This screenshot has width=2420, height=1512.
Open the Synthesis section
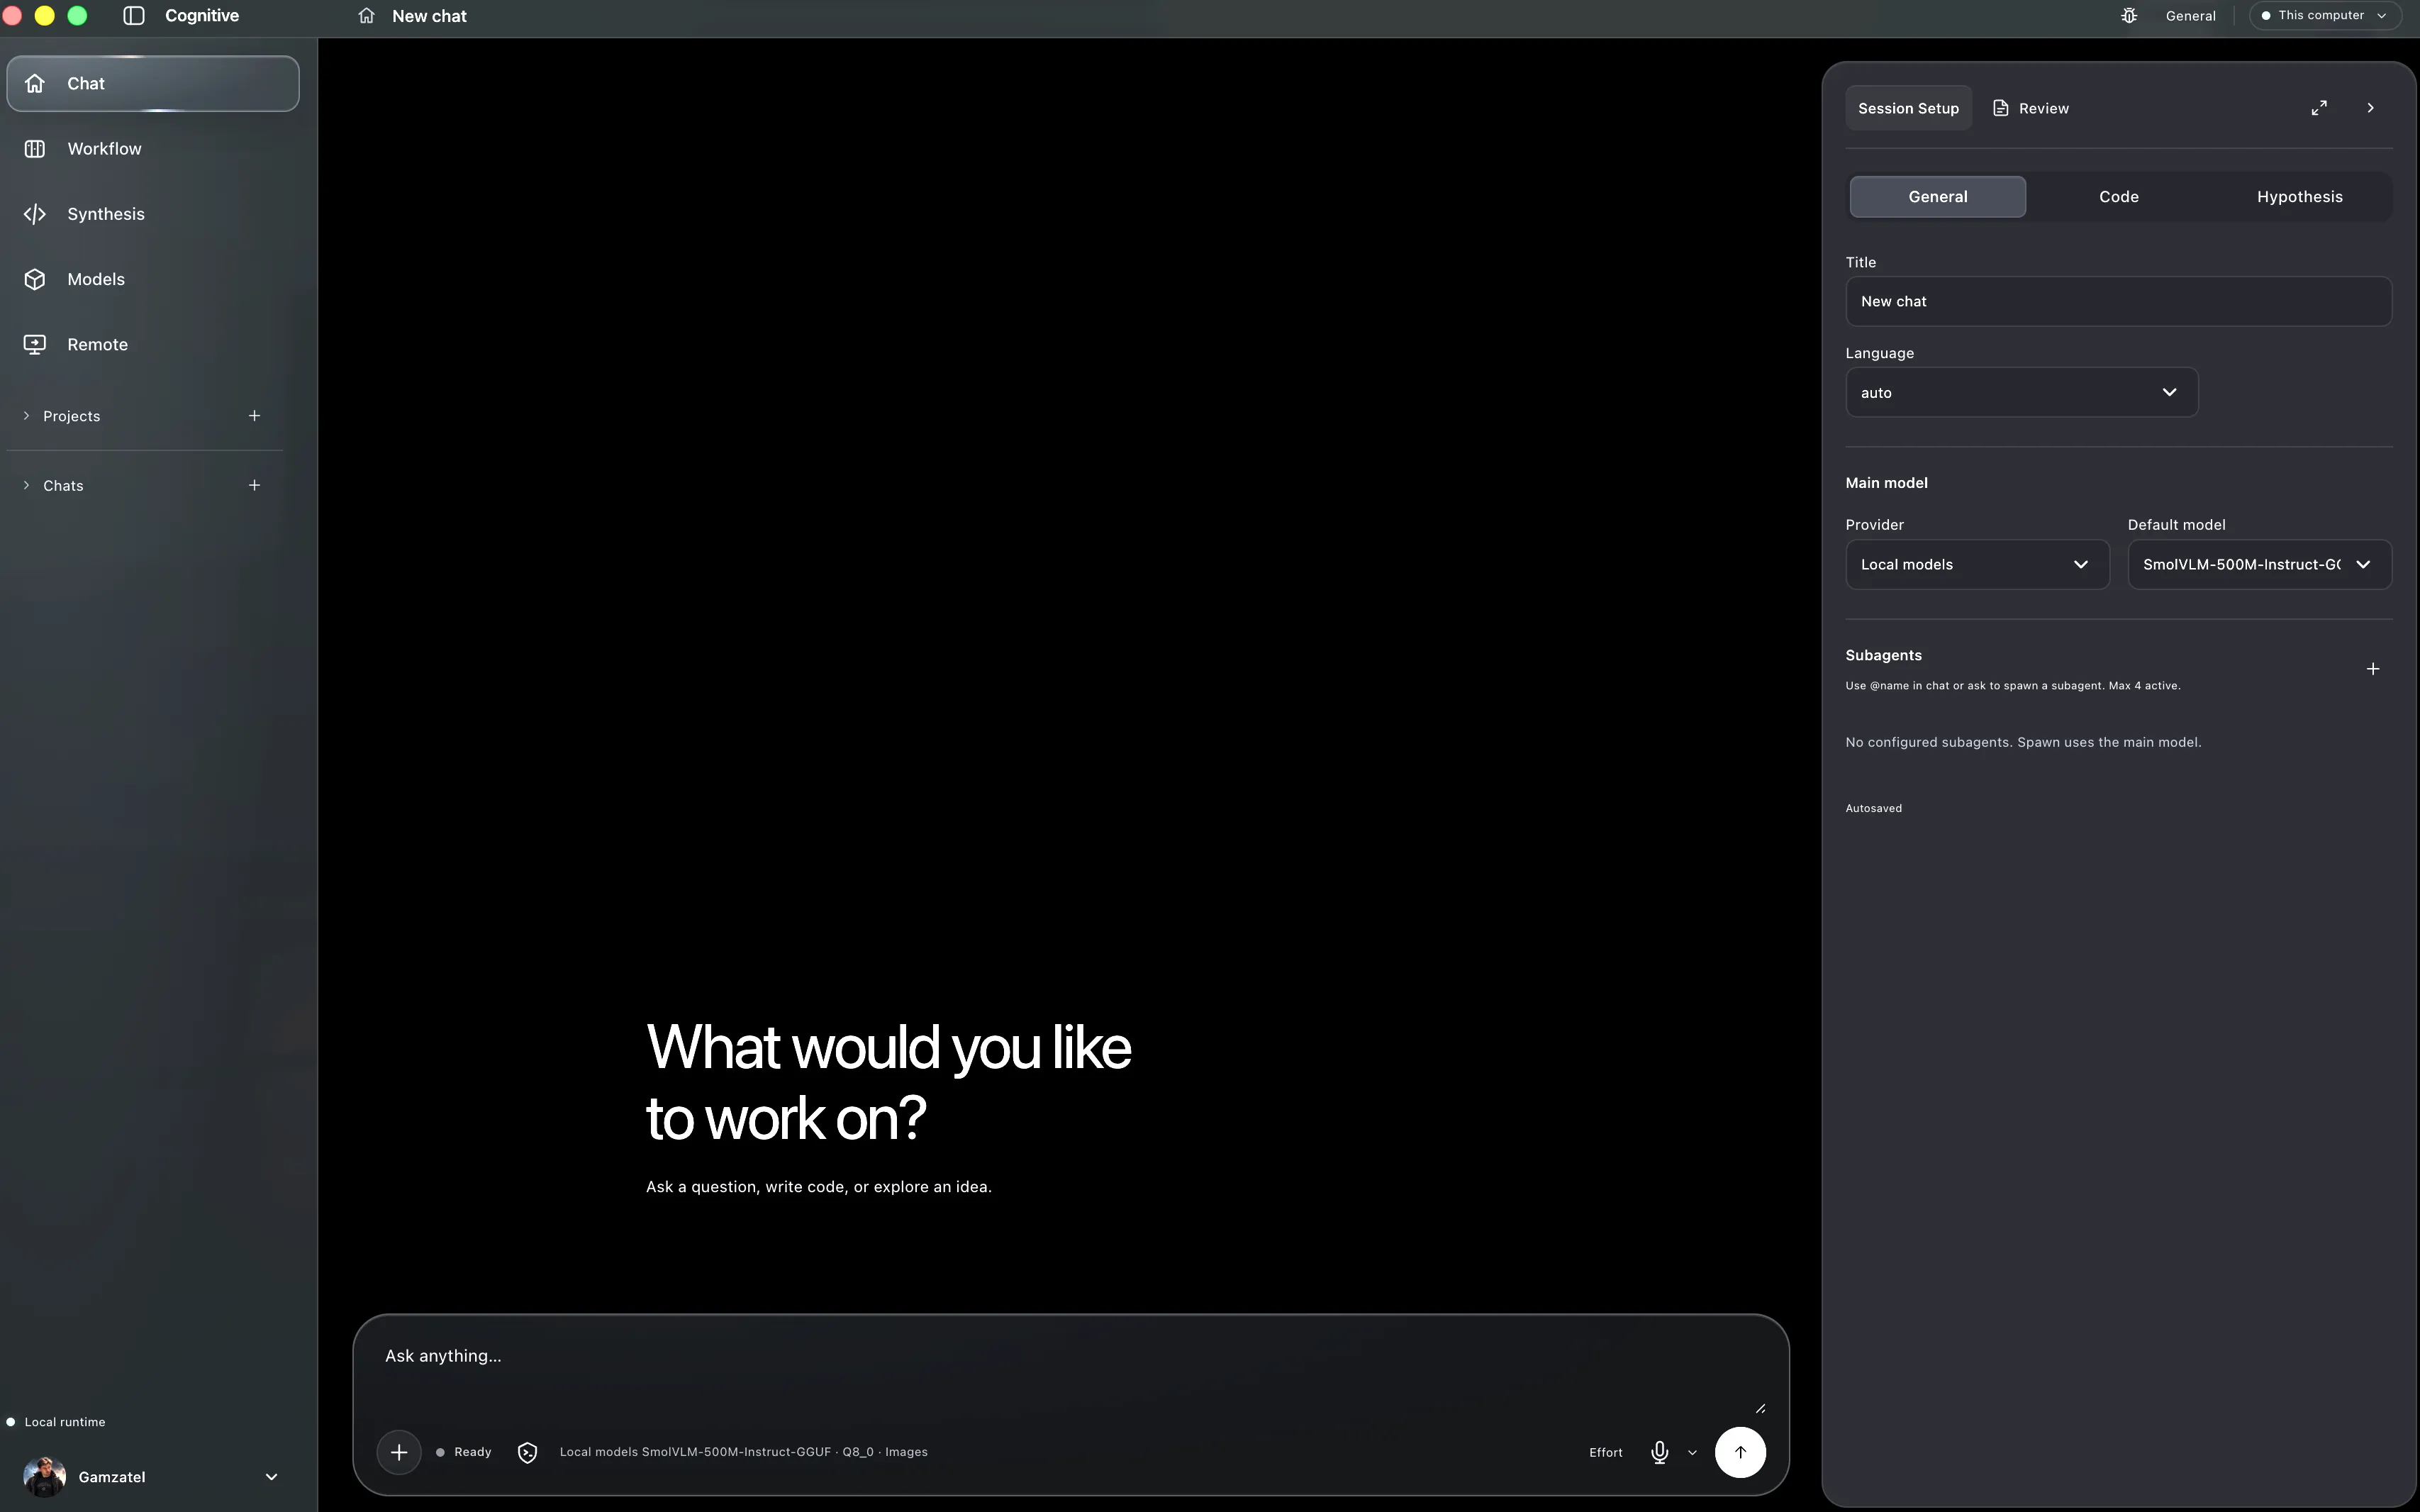point(153,214)
